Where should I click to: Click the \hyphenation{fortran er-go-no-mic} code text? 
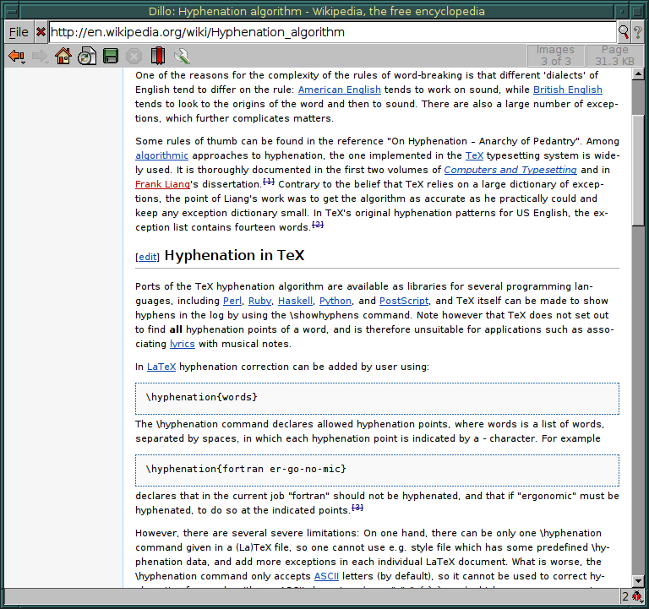[x=246, y=469]
